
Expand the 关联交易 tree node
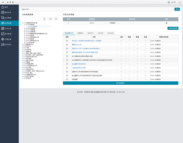point(23,50)
